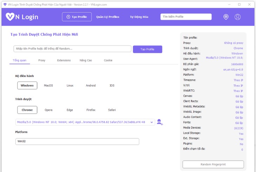Viewport: 256px width, 172px height.
Task: Click WebGL Image Giả lập value
Action: pyautogui.click(x=239, y=112)
